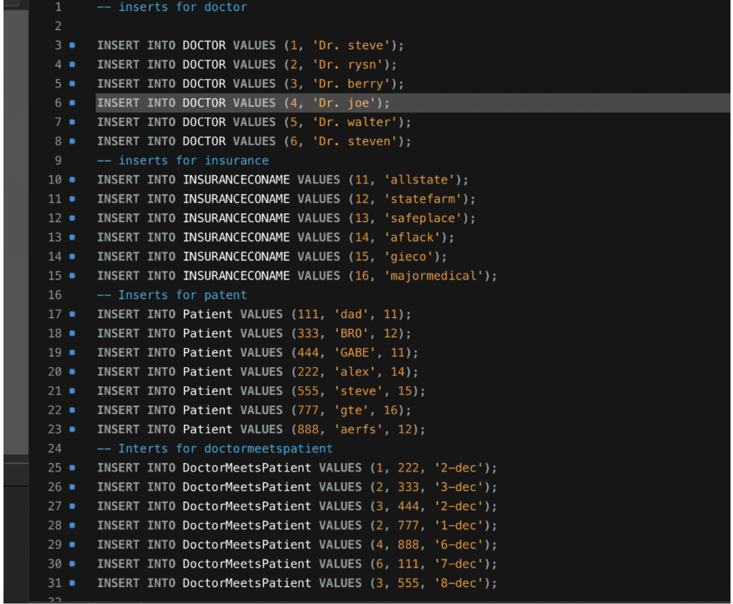Click the statement marker dot on line 10
This screenshot has height=604, width=733.
pos(72,180)
